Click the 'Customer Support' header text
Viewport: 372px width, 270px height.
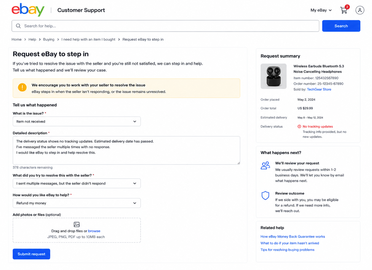[81, 10]
